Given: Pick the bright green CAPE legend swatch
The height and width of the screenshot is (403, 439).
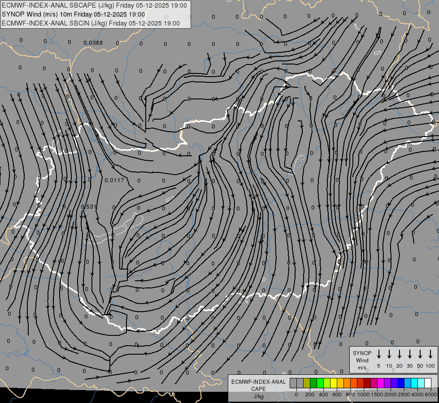Looking at the screenshot, I should pyautogui.click(x=320, y=383).
